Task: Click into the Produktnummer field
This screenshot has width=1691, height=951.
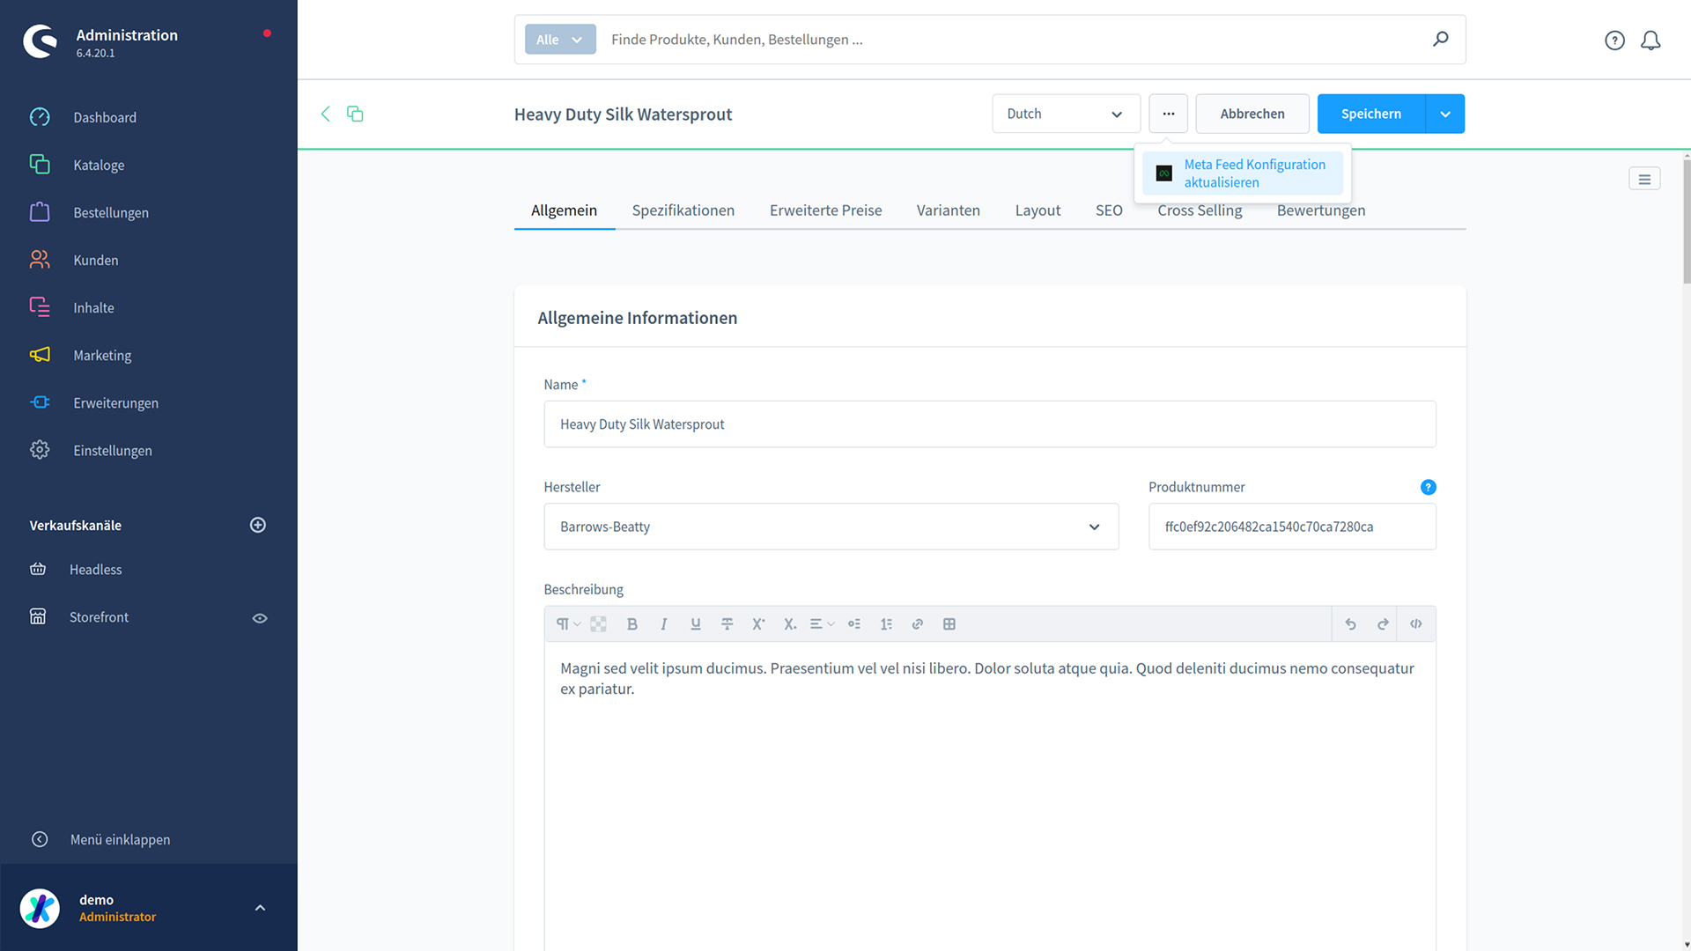Action: click(x=1291, y=527)
